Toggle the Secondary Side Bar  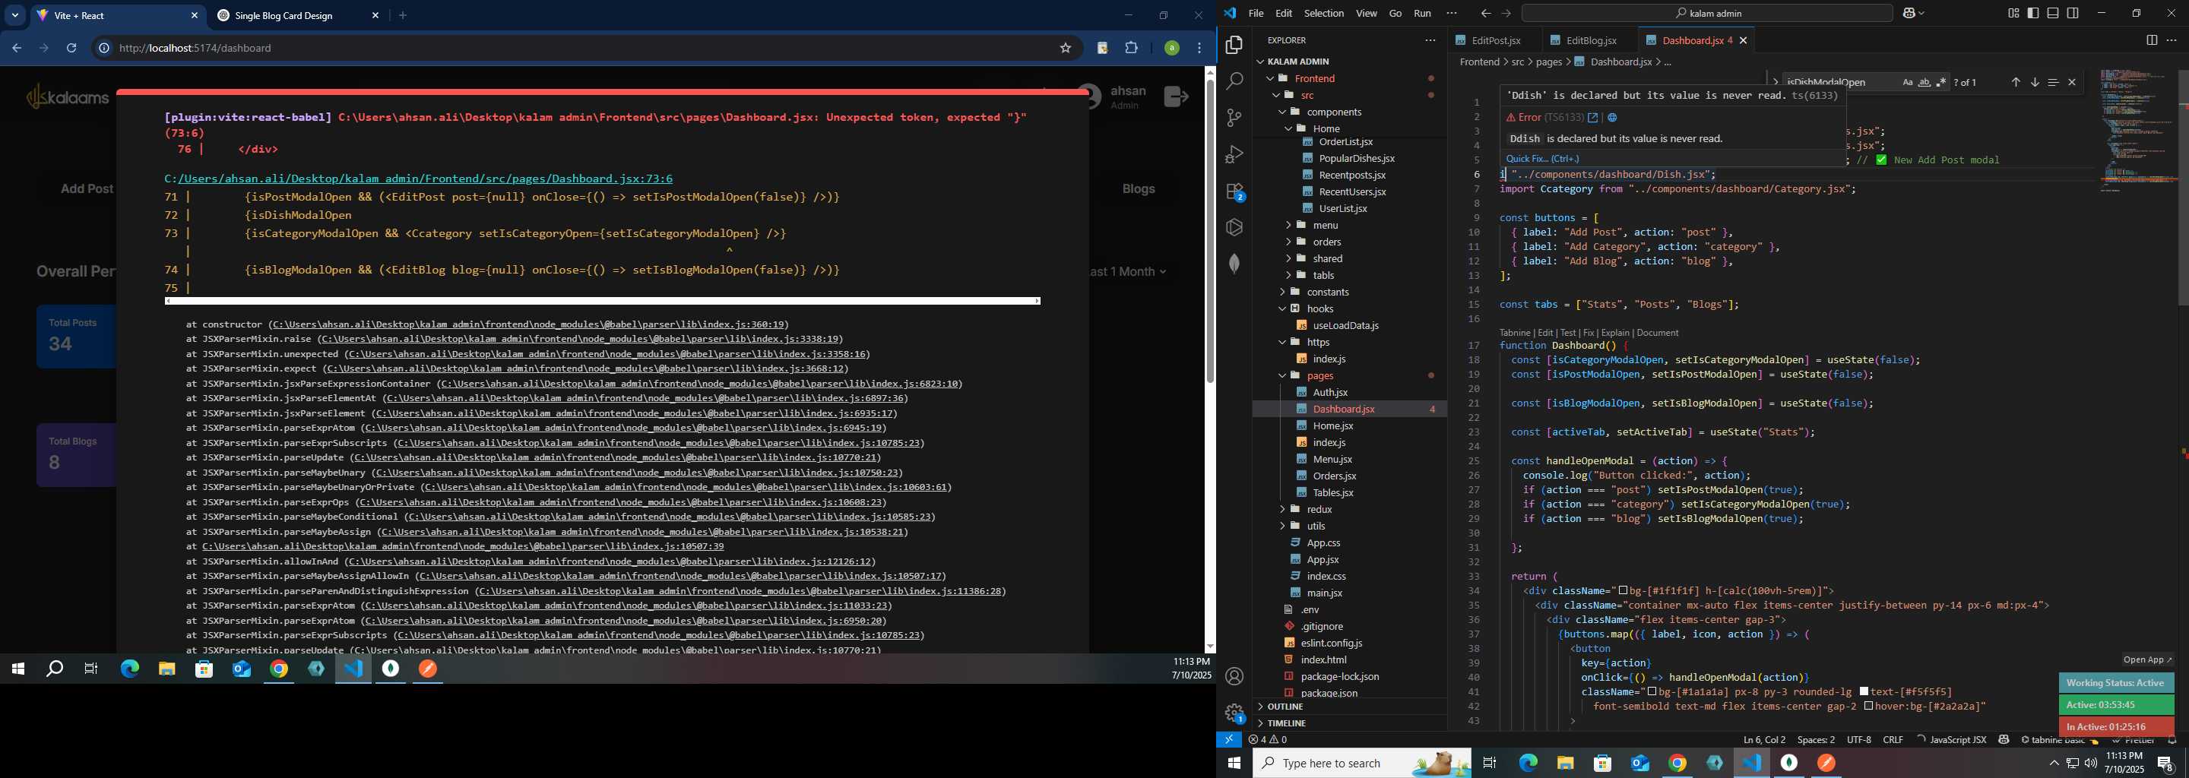point(2073,13)
